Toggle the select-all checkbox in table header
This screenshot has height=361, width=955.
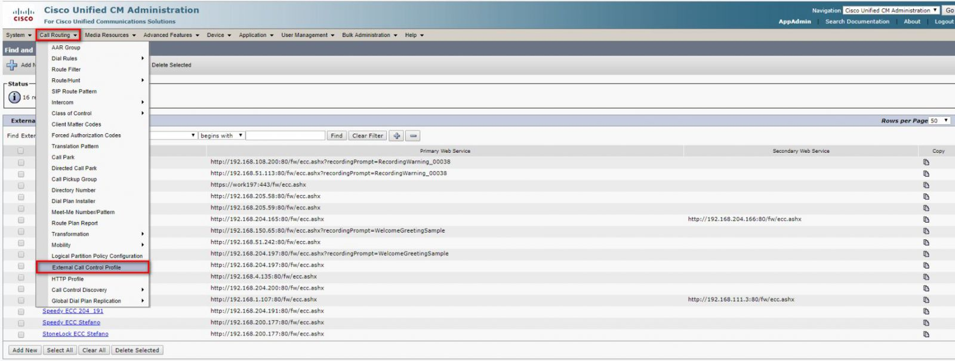[x=21, y=151]
